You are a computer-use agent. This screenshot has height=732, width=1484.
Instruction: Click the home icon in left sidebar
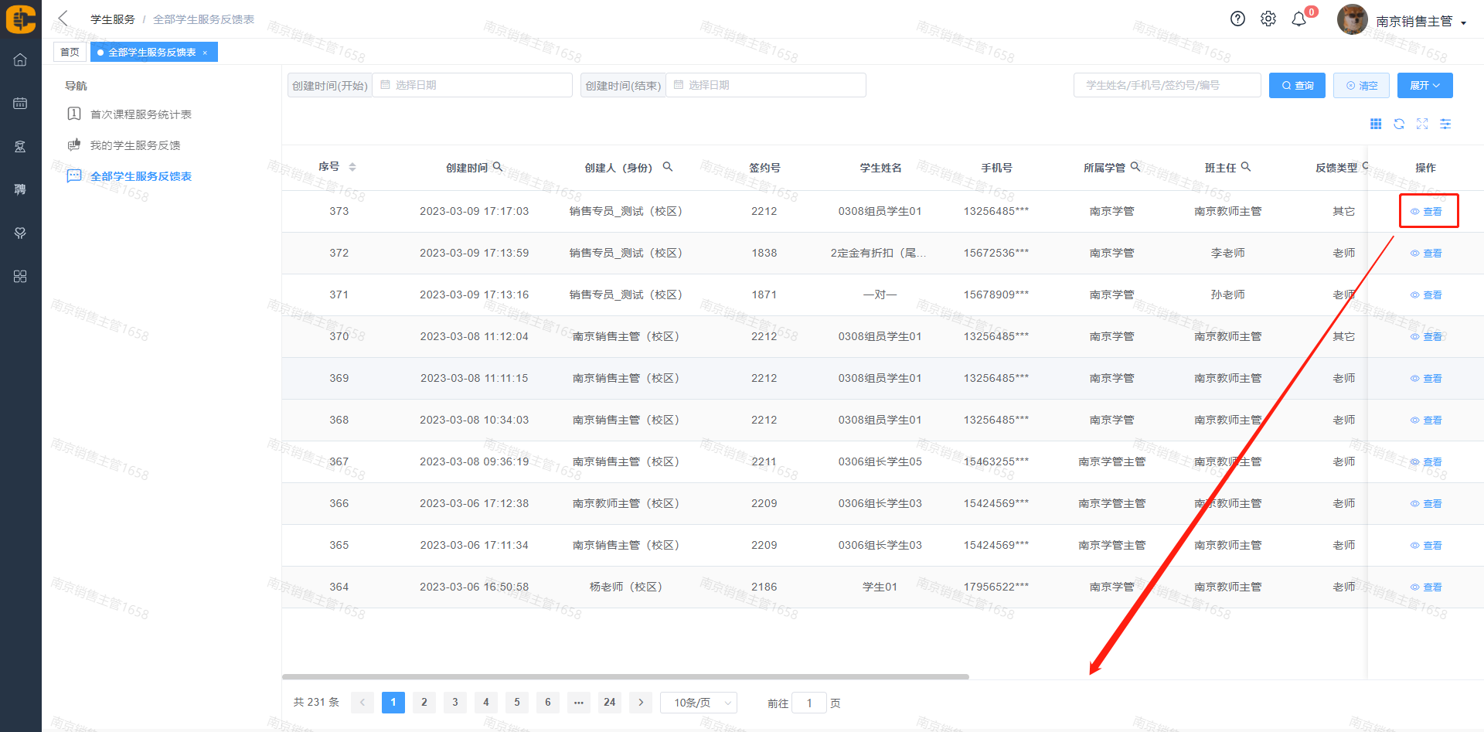pos(20,60)
